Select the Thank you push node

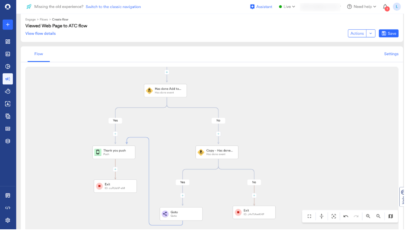click(114, 152)
